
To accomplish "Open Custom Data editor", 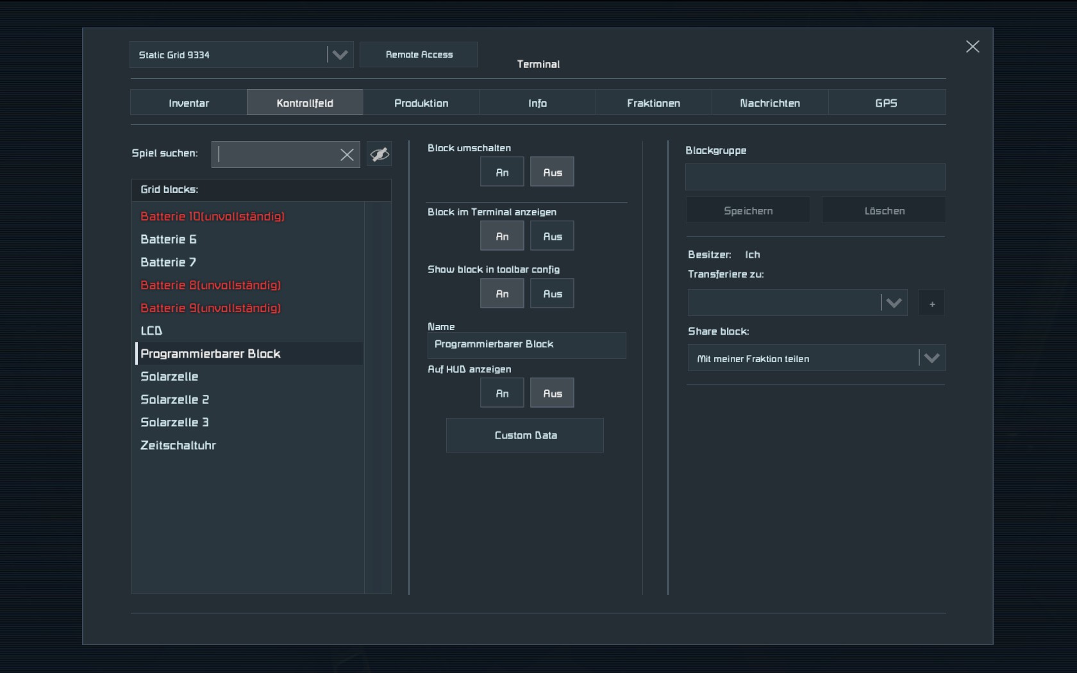I will 525,436.
